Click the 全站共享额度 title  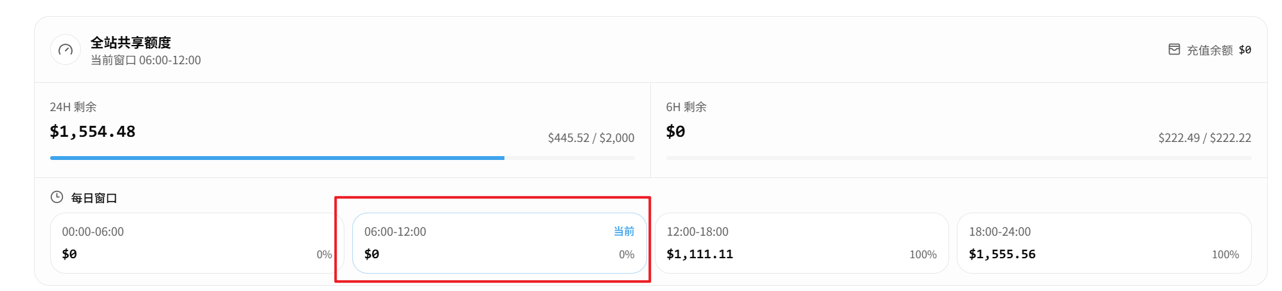point(130,42)
